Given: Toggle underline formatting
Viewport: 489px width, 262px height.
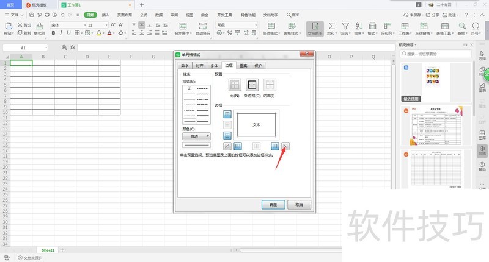Looking at the screenshot, I should pyautogui.click(x=68, y=33).
